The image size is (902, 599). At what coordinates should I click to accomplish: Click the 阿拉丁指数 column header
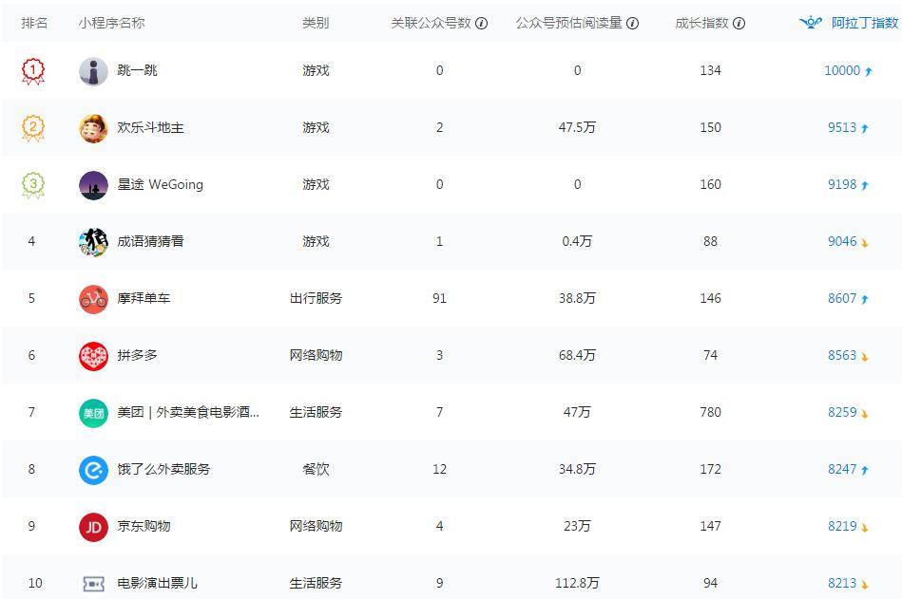click(x=865, y=23)
